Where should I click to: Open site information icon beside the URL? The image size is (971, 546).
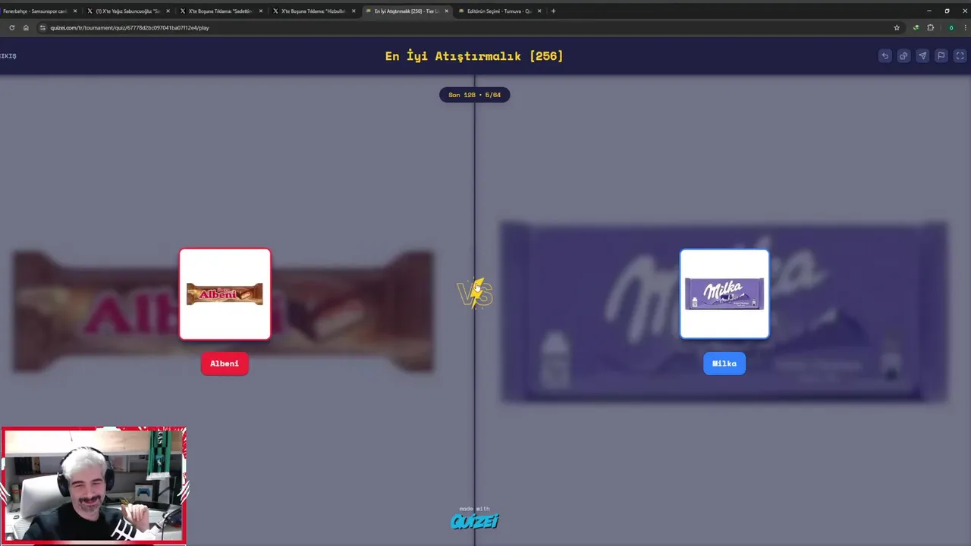[x=42, y=27]
